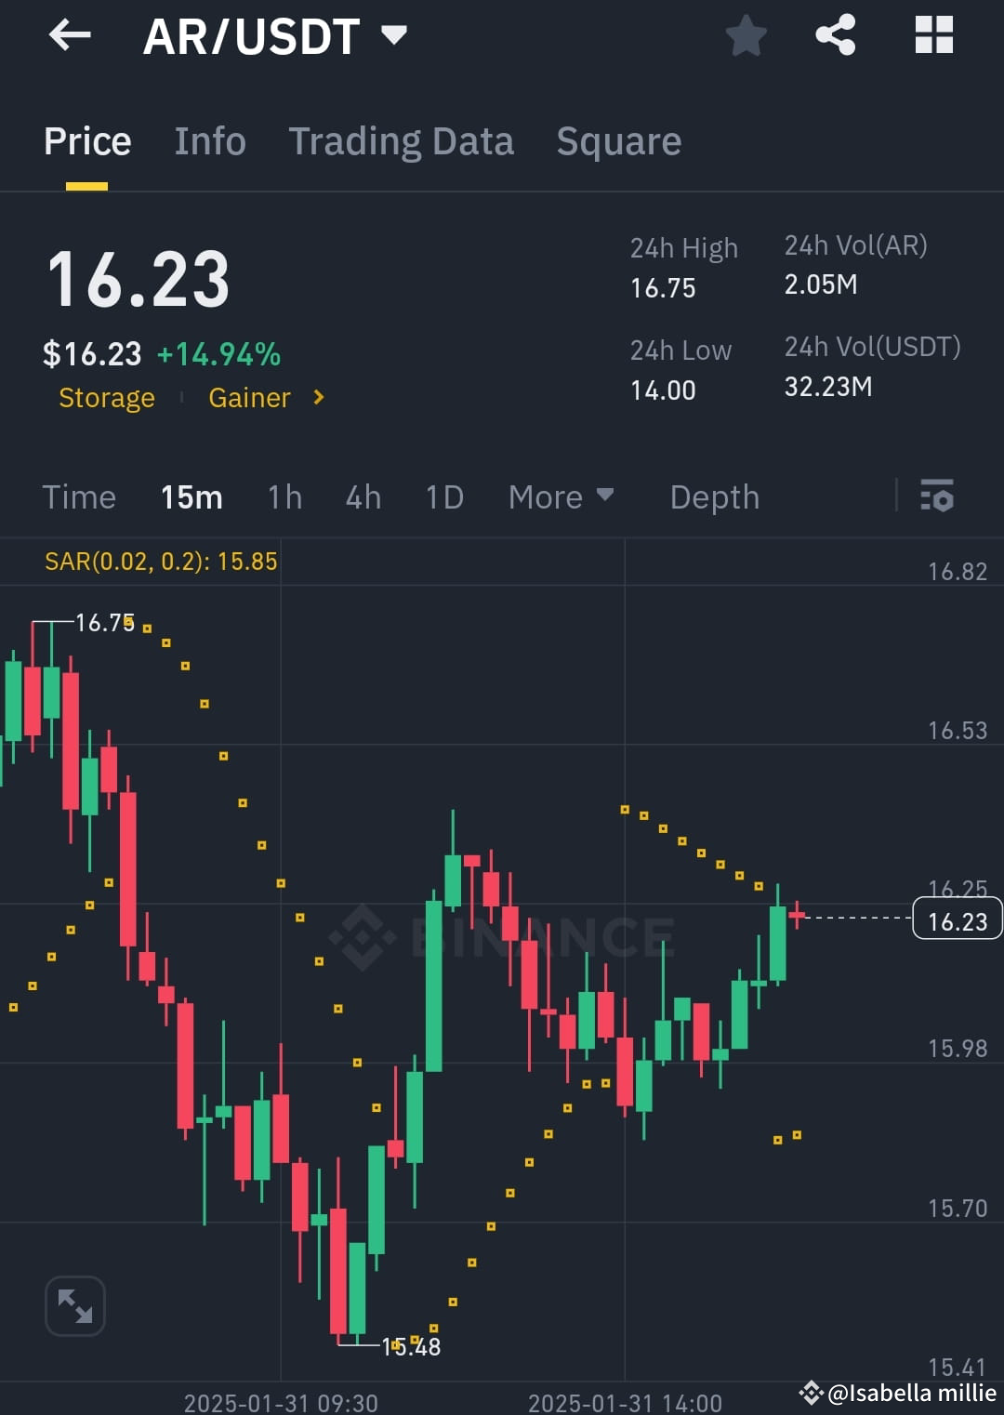
Task: Enable the 1h chart interval
Action: (284, 497)
